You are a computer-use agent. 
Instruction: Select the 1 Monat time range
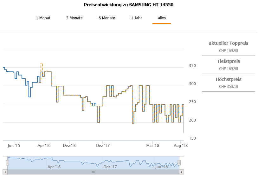43,18
